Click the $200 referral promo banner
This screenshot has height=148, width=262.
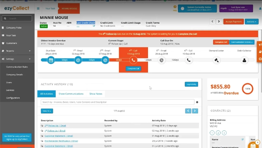17,138
